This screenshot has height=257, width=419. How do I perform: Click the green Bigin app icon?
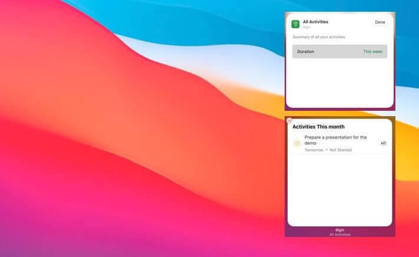pos(296,24)
